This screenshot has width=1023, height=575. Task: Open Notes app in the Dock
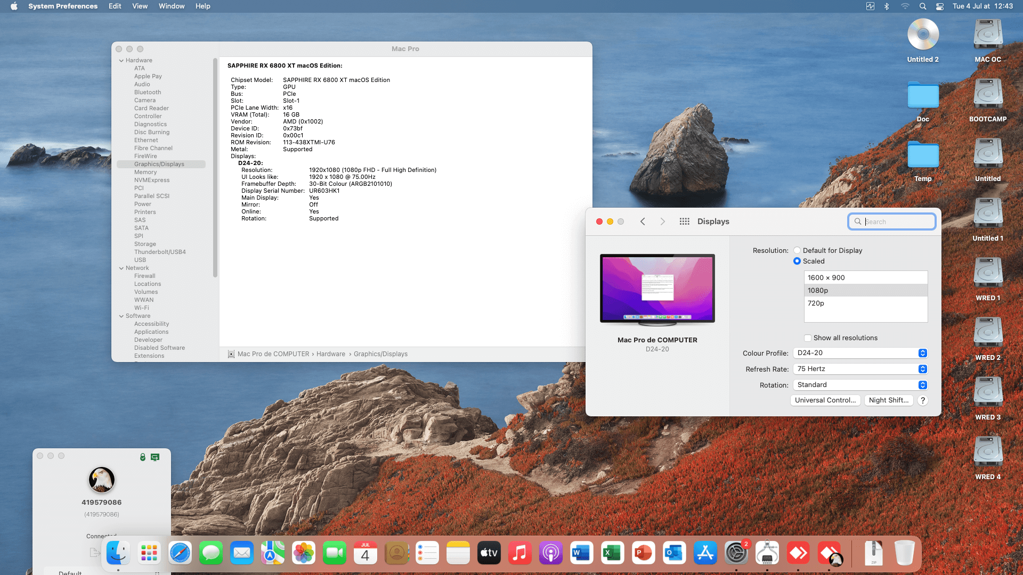click(x=458, y=553)
